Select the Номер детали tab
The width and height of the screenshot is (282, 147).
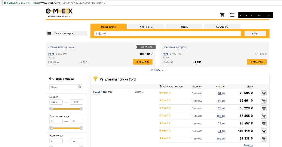click(x=109, y=27)
